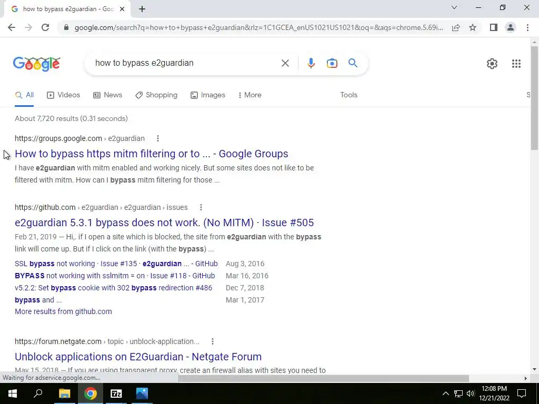The image size is (539, 404).
Task: Switch to the Images tab
Action: click(x=208, y=95)
